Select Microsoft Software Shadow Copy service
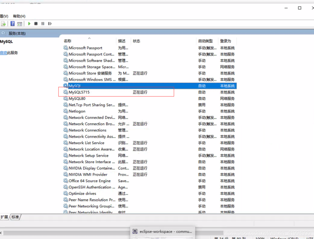Image resolution: width=314 pixels, height=239 pixels. point(92,61)
